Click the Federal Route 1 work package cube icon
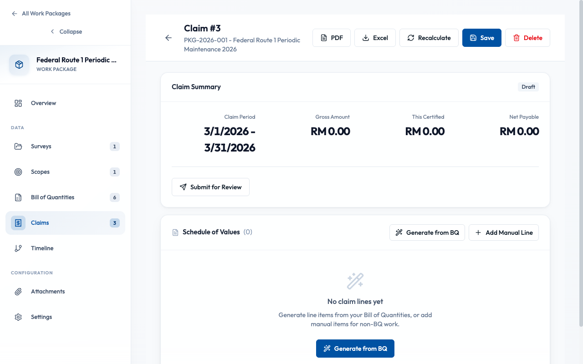Screen dimensions: 583x364 (x=18, y=64)
